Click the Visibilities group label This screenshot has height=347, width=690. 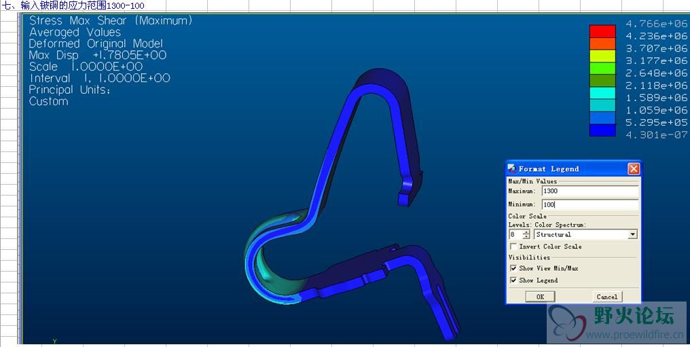pos(529,258)
